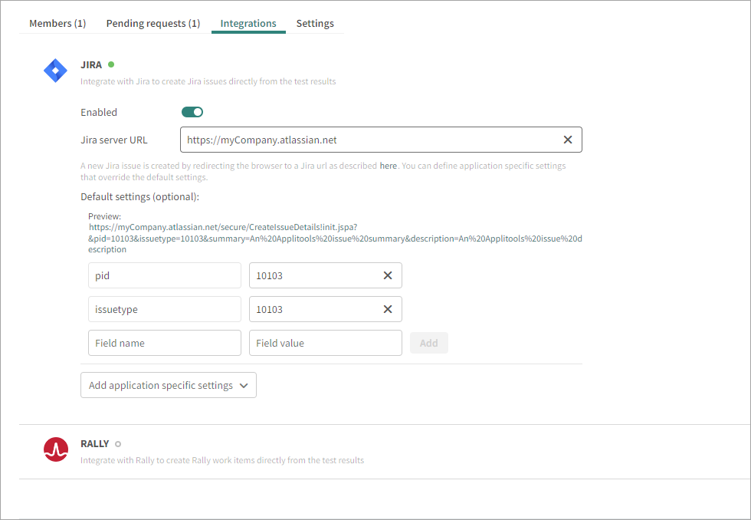Click the JIRA integration heading
Viewport: 751px width, 520px height.
(x=91, y=64)
